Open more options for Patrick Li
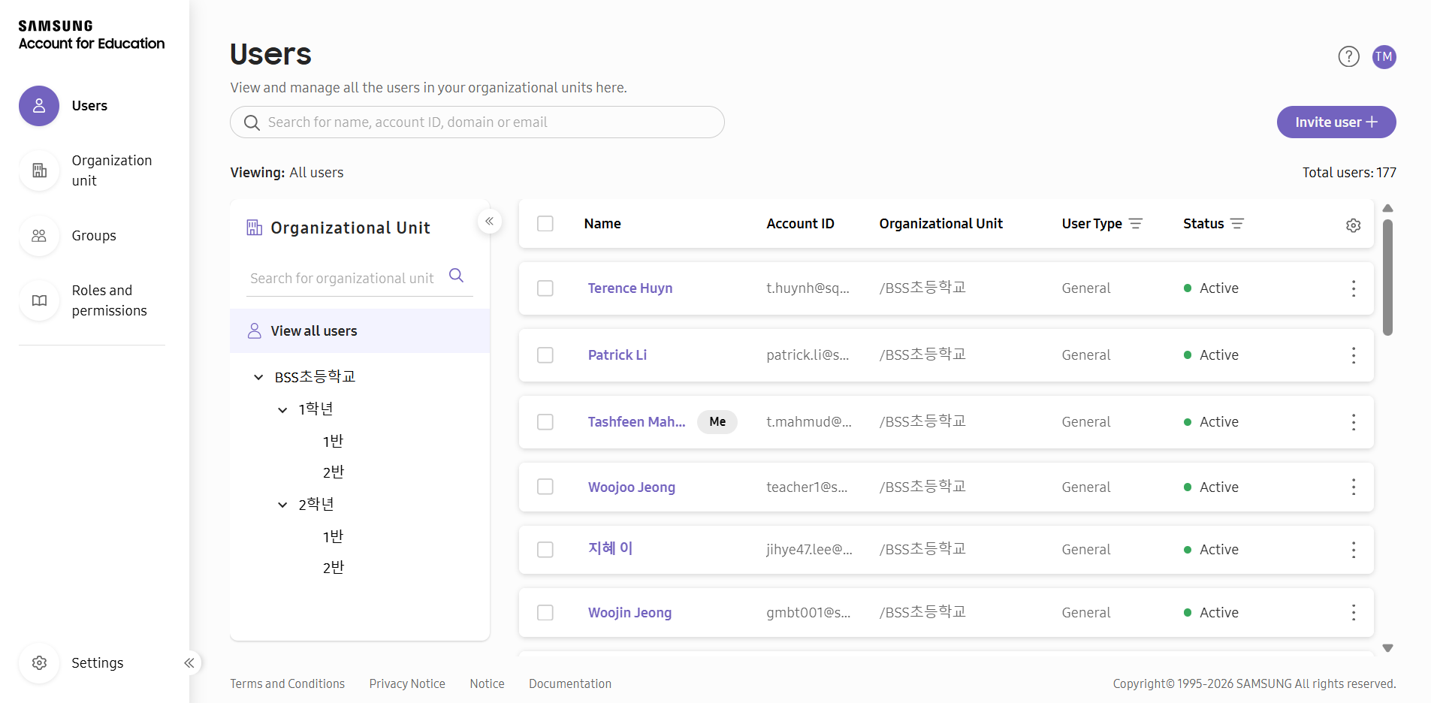The image size is (1431, 703). [1354, 355]
